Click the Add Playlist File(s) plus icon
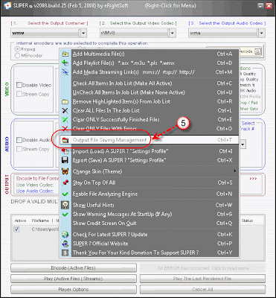 tap(65, 63)
